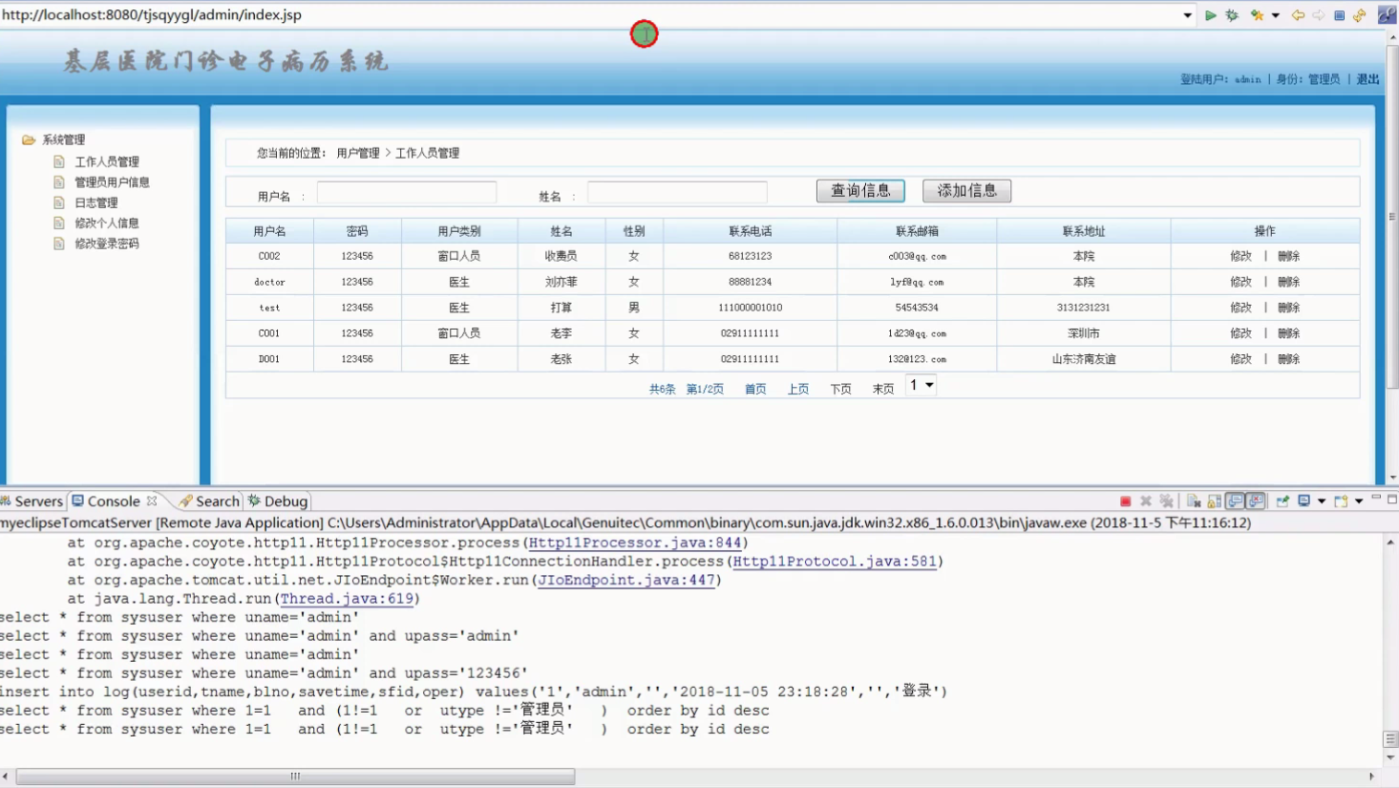Click the green Go to URL arrow

pos(1210,15)
